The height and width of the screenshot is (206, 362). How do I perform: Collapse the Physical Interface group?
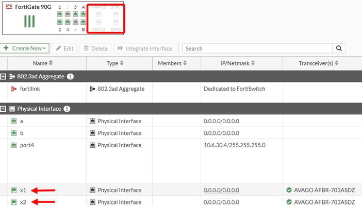(3, 109)
